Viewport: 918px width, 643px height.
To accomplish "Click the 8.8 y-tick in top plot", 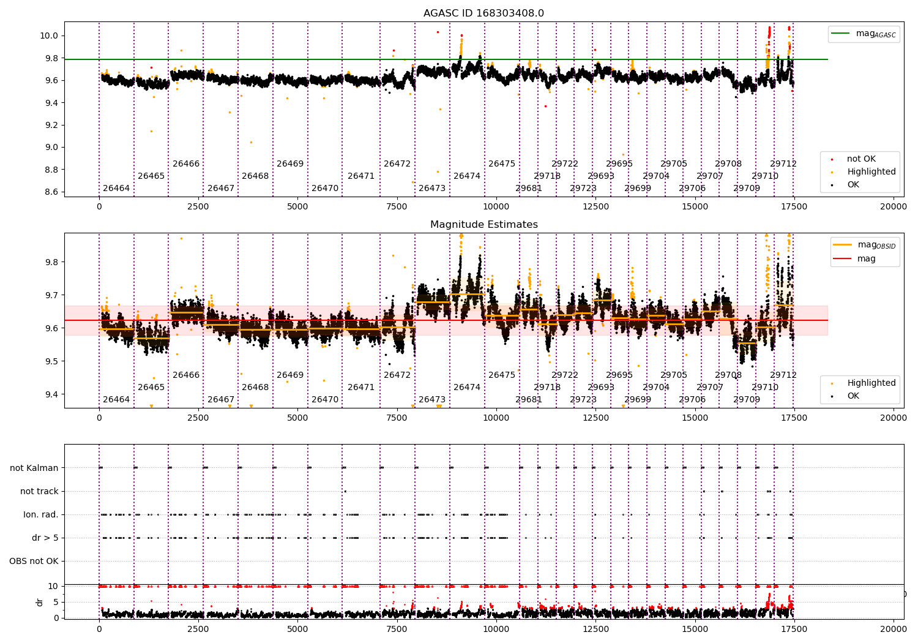I will [52, 170].
